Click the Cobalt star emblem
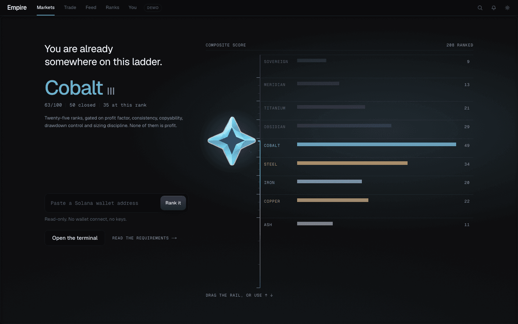Image resolution: width=518 pixels, height=324 pixels. [232, 141]
